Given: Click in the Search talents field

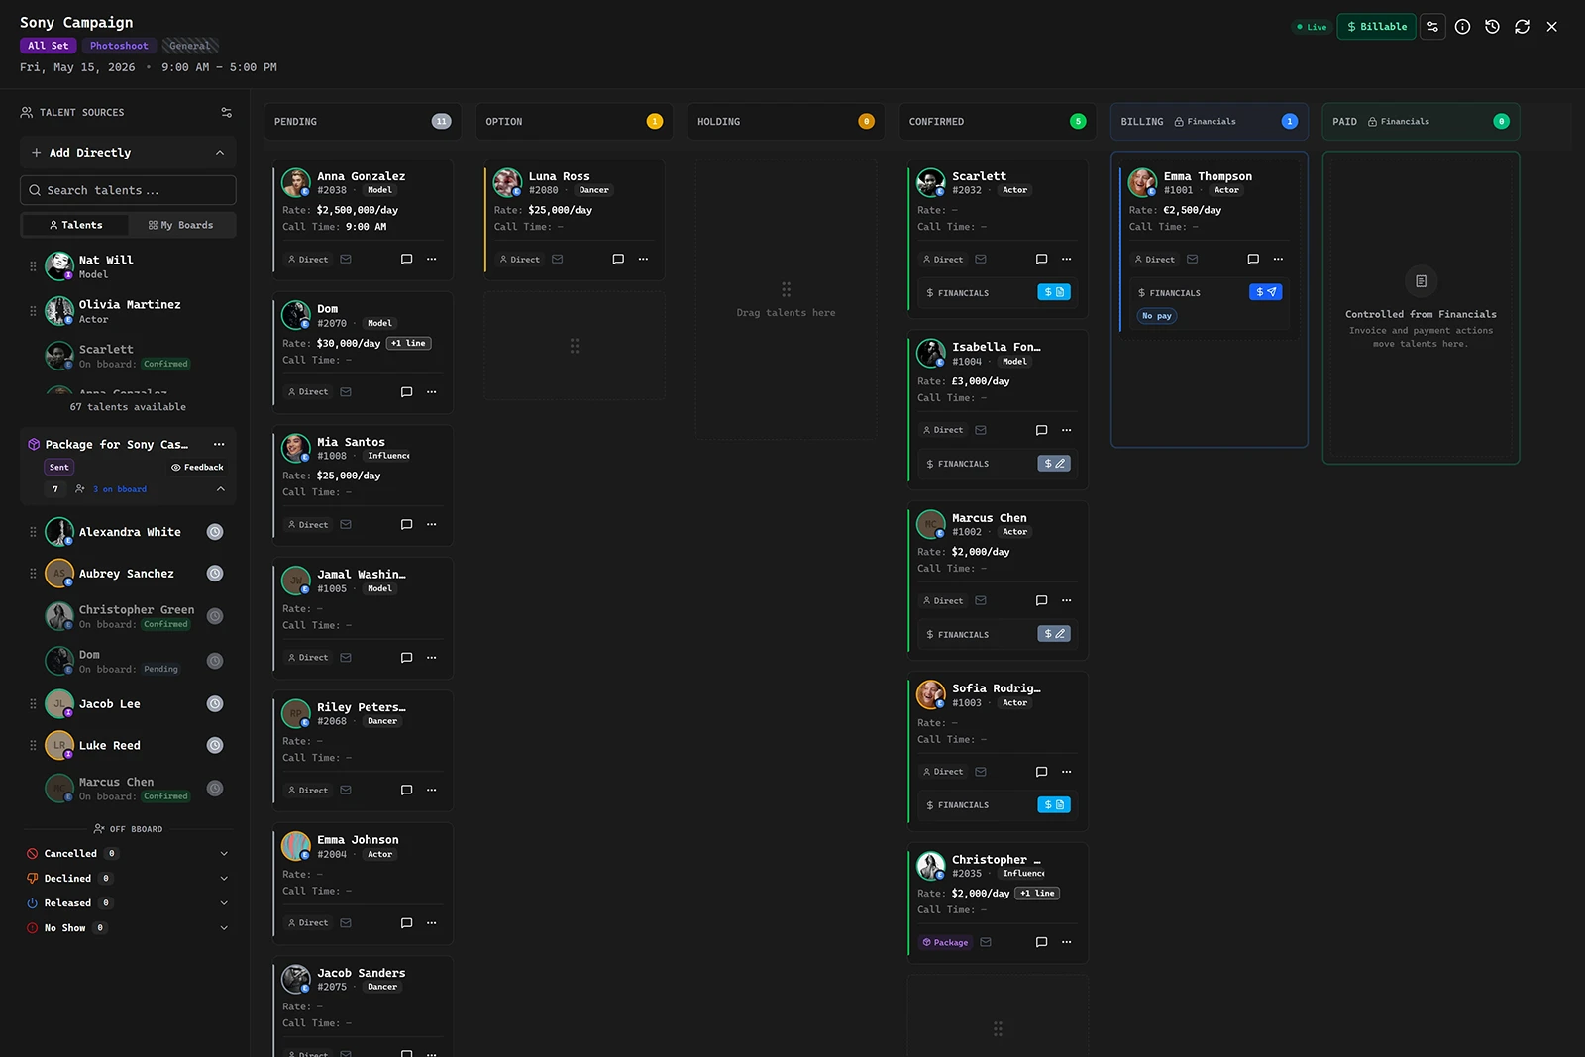Looking at the screenshot, I should tap(128, 190).
